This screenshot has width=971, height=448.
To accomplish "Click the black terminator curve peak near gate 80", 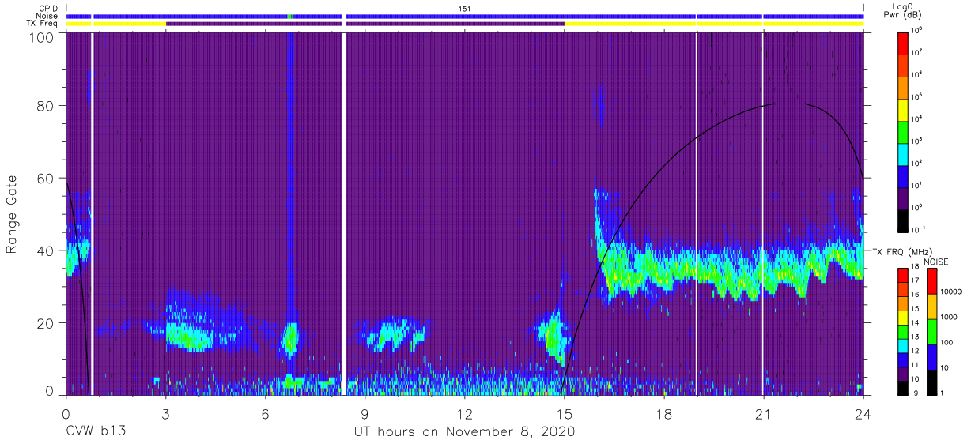I will point(773,104).
